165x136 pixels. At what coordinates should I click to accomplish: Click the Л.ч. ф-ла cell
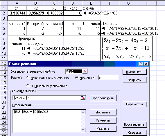pyautogui.click(x=110, y=24)
